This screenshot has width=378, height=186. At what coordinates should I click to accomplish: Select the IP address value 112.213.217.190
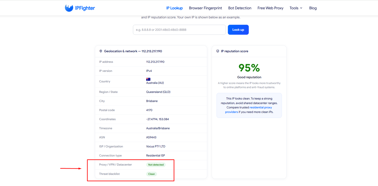click(155, 62)
